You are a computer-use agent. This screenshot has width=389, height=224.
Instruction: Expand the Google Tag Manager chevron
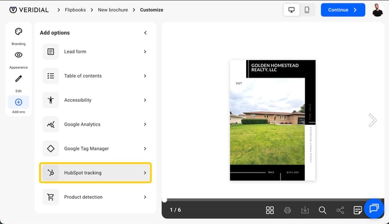[x=145, y=149]
